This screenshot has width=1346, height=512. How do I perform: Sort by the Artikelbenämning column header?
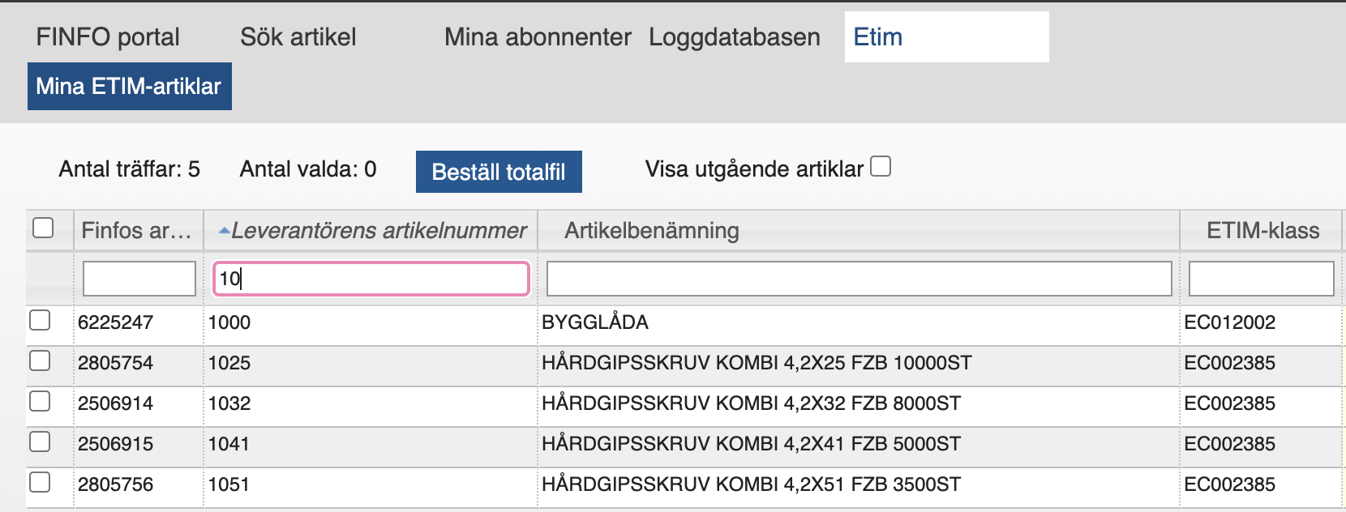tap(652, 231)
